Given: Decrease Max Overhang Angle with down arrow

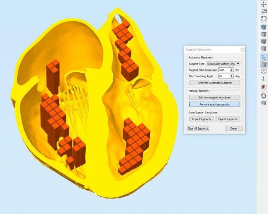Looking at the screenshot, I should [232, 77].
